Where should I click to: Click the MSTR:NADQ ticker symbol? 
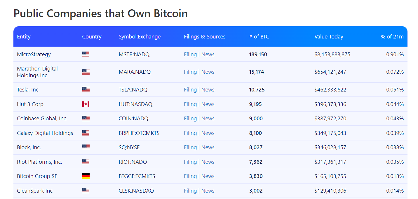[x=134, y=54]
